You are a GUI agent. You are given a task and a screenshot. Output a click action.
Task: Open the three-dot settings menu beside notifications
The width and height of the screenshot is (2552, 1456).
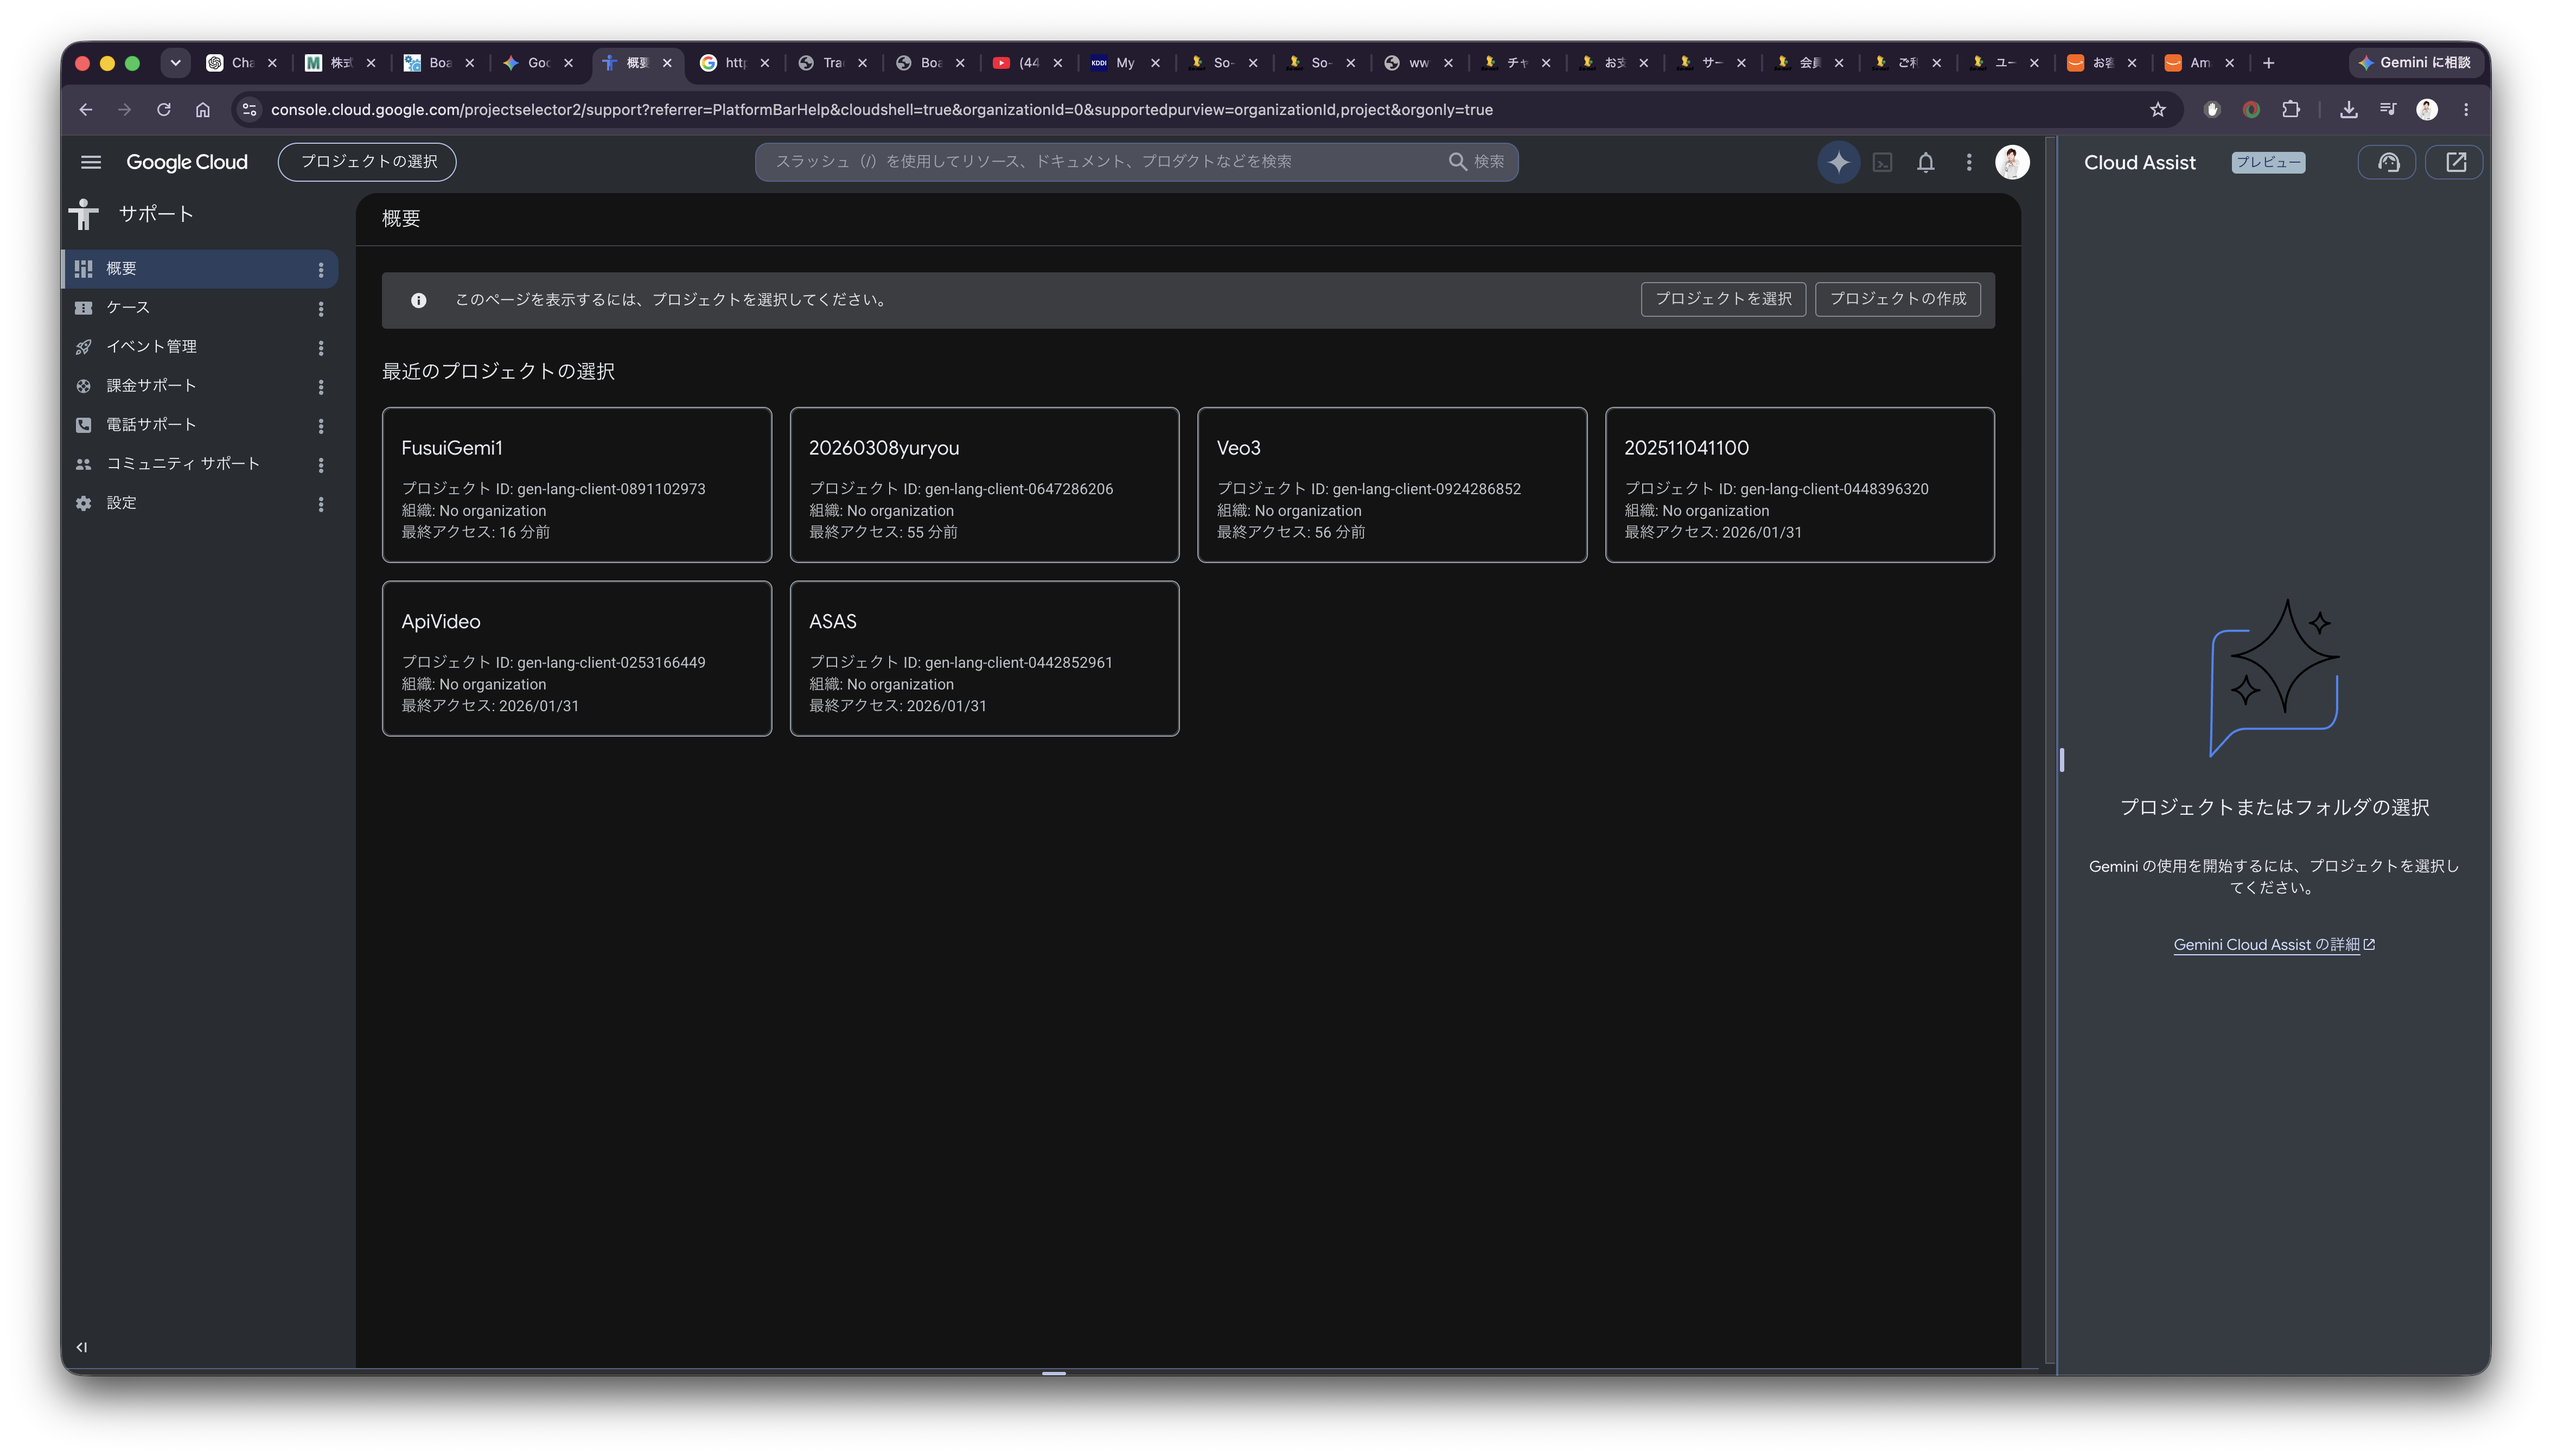pyautogui.click(x=1969, y=162)
